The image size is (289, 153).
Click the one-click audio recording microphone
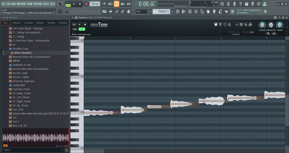234,4
